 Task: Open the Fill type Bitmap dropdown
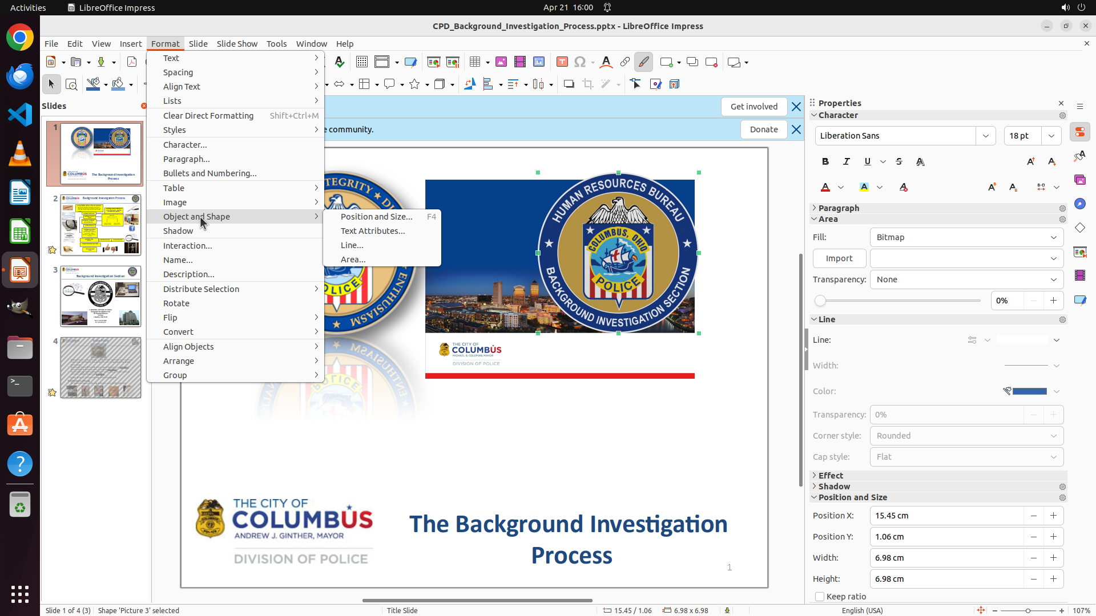[x=966, y=237]
